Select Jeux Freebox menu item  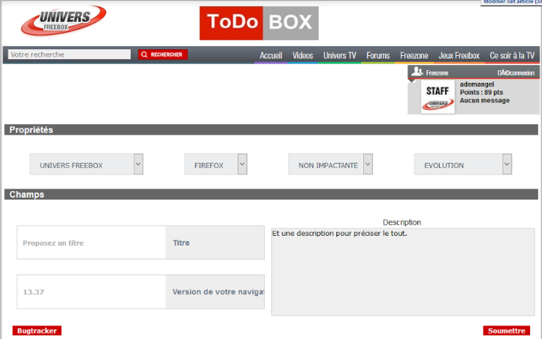click(x=459, y=55)
